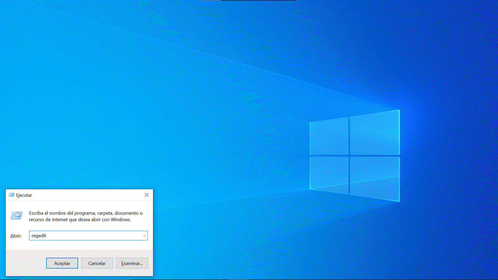Screen dimensions: 498x280
Task: Click the lower-right pane of Windows logo
Action: 375,178
